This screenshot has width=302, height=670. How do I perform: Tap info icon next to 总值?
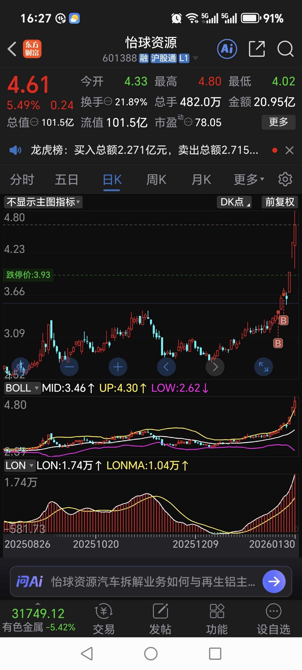tap(34, 122)
